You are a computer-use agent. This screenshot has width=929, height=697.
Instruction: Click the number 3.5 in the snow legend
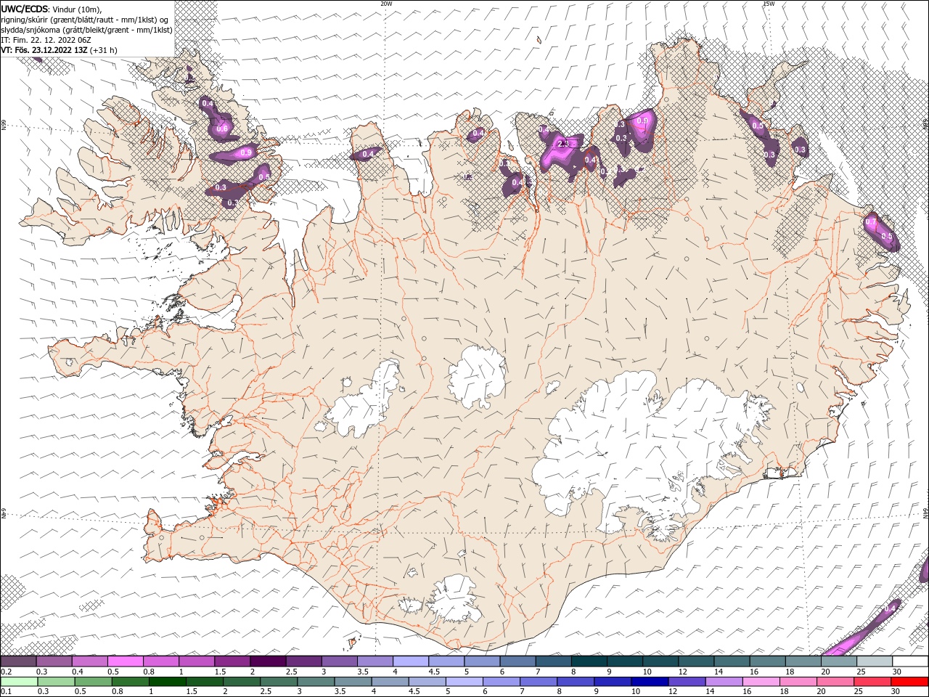[x=361, y=672]
